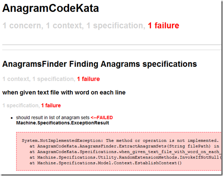Click the red '<--FAILED' marker
This screenshot has width=223, height=176.
click(x=102, y=118)
